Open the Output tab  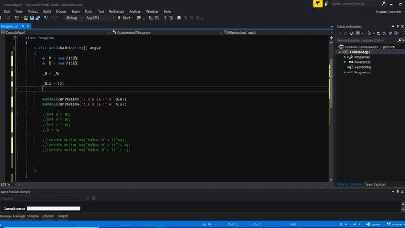[x=63, y=217]
